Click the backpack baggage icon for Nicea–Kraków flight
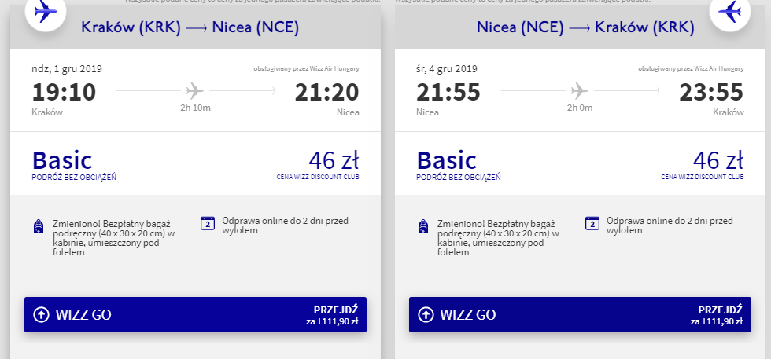 coord(423,227)
